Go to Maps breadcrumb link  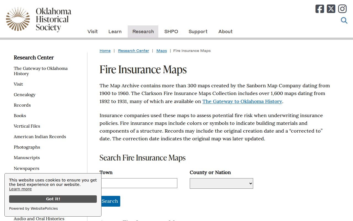click(162, 51)
